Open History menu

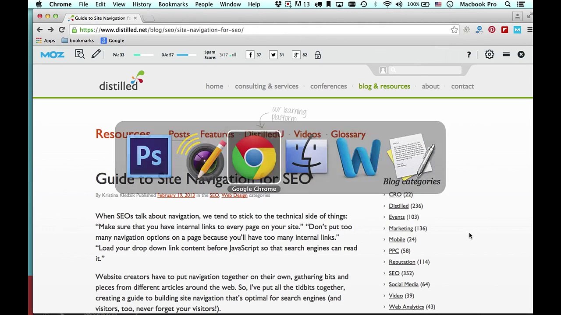tap(142, 4)
